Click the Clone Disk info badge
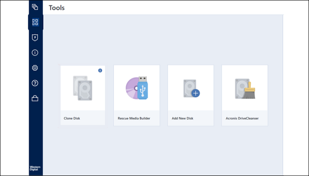Image resolution: width=309 pixels, height=176 pixels. click(x=100, y=70)
